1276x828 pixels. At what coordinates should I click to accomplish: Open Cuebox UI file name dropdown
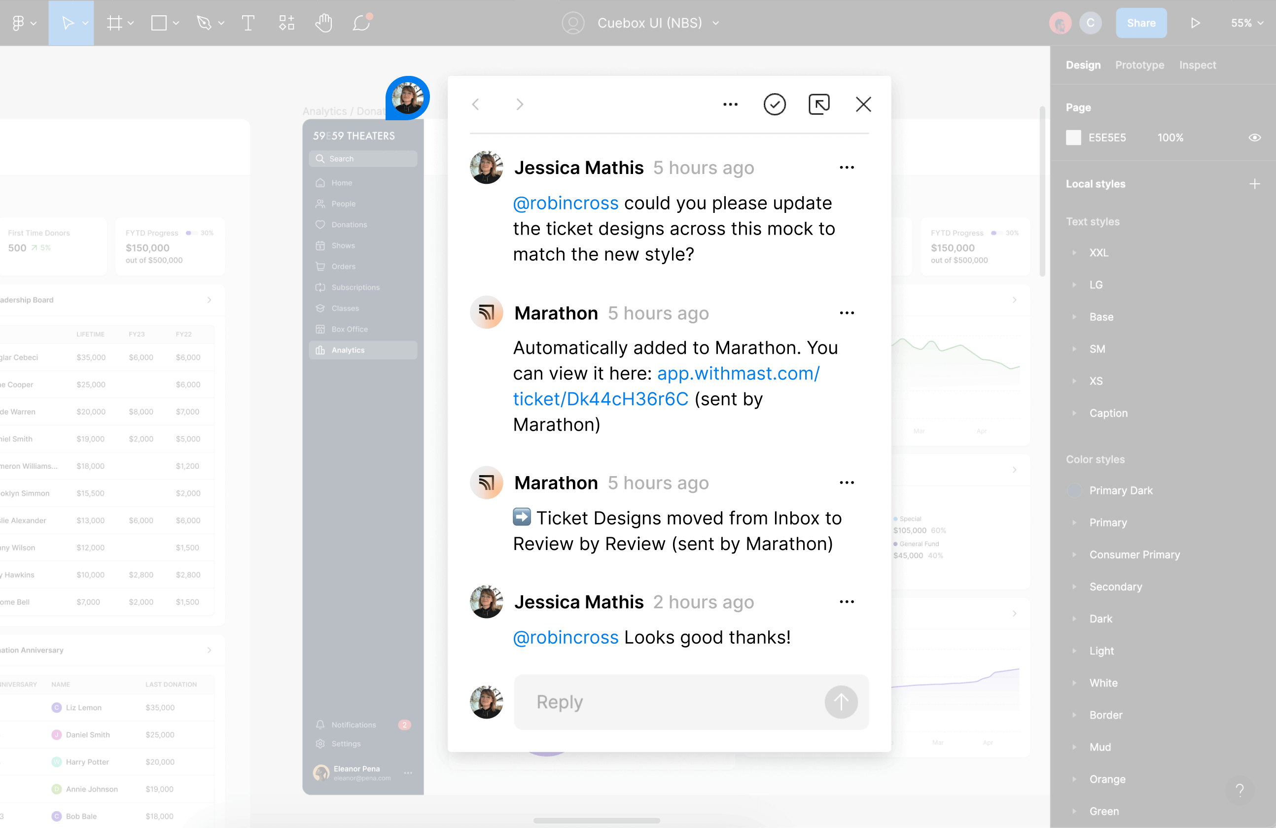[716, 23]
